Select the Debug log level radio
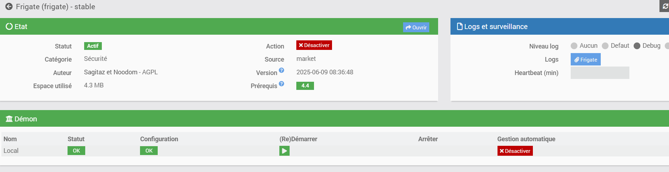Screen dimensions: 669x172 [637, 46]
